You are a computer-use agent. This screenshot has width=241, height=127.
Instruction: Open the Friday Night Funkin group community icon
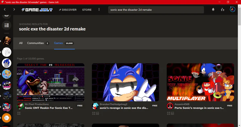coord(6,85)
